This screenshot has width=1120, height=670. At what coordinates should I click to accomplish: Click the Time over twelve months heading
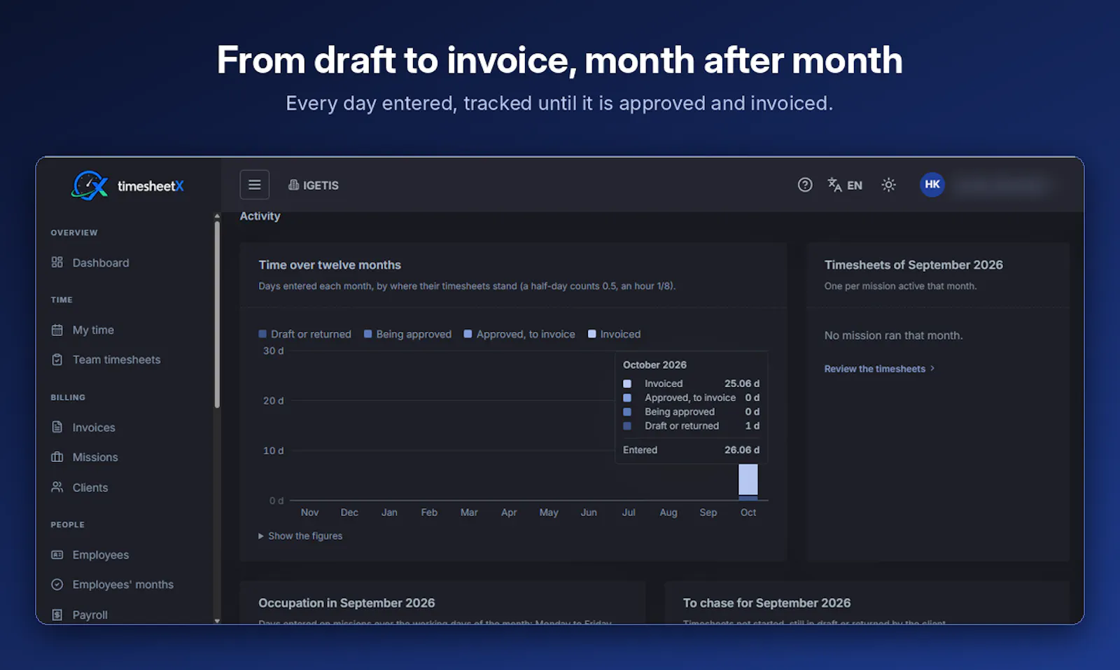point(330,265)
